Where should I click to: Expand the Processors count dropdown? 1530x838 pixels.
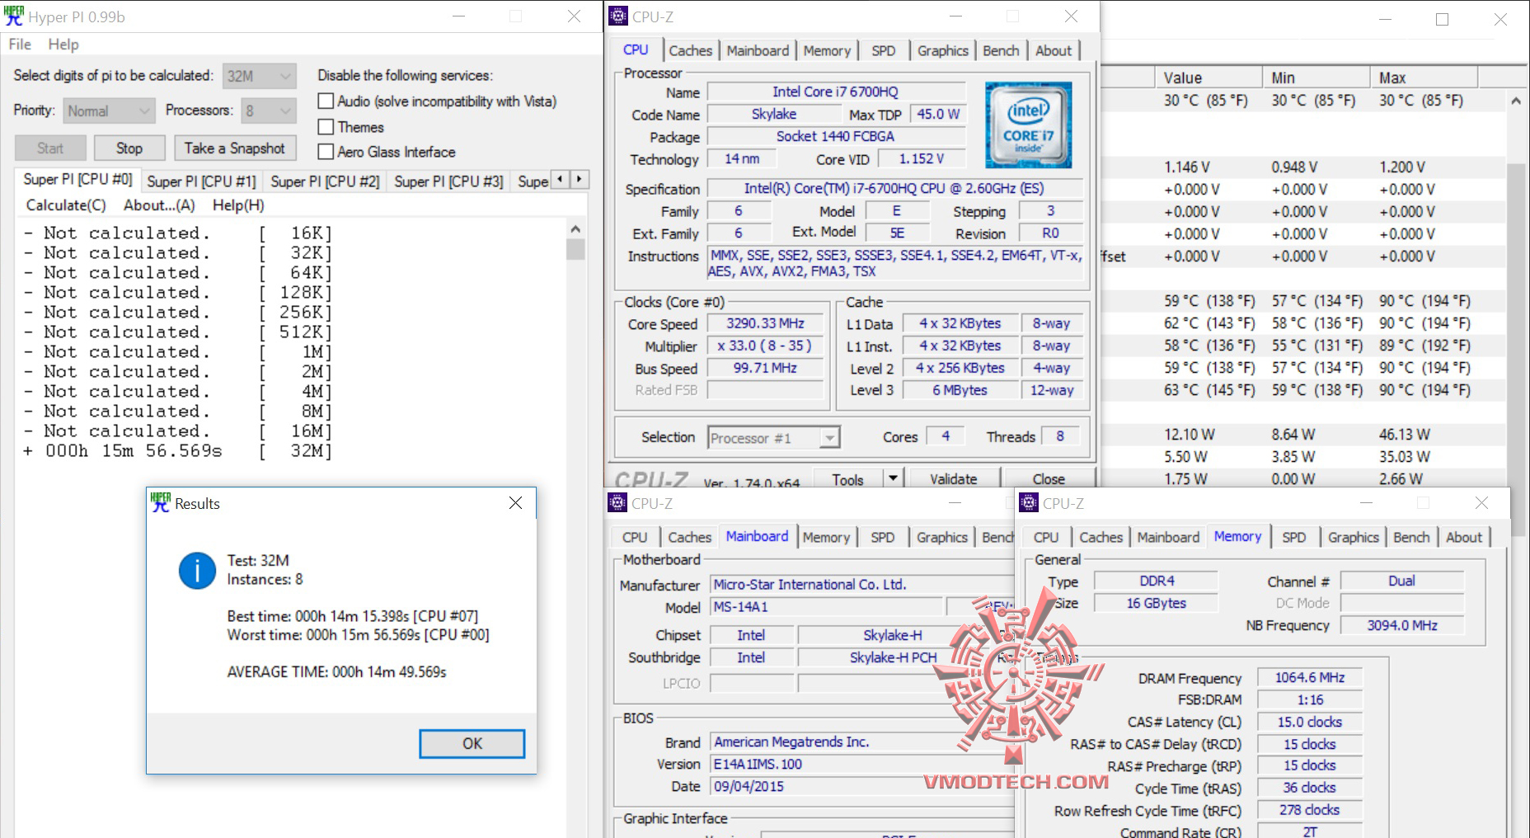click(x=269, y=111)
